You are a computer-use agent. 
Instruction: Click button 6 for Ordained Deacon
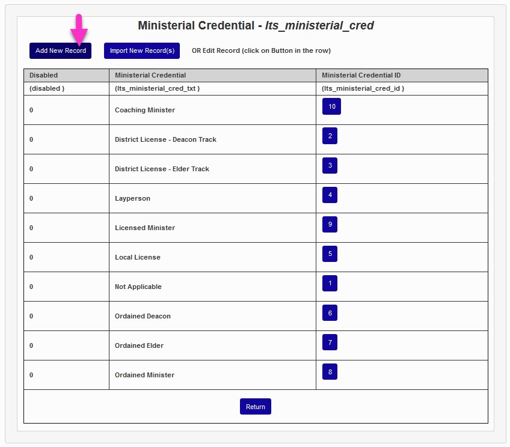tap(330, 312)
